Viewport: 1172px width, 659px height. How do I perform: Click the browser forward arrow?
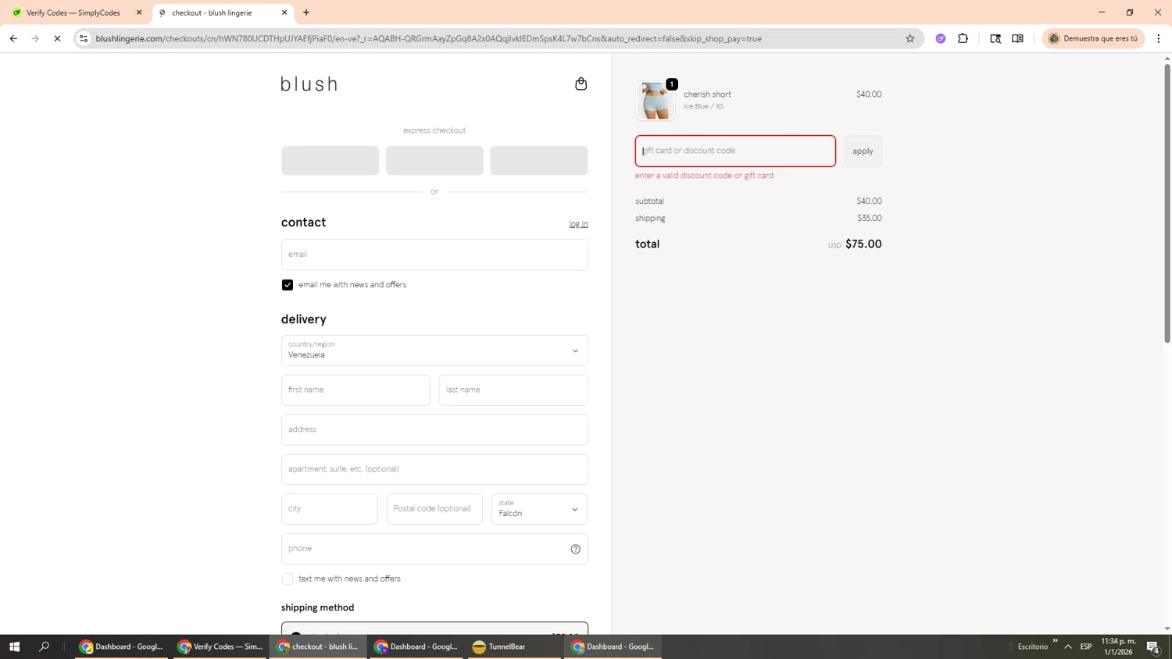[35, 38]
